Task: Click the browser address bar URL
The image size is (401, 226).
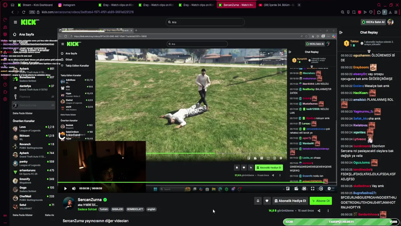Action: 88,12
